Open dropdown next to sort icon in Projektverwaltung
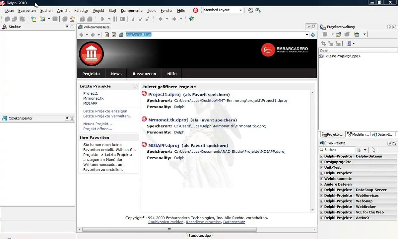 pos(354,43)
